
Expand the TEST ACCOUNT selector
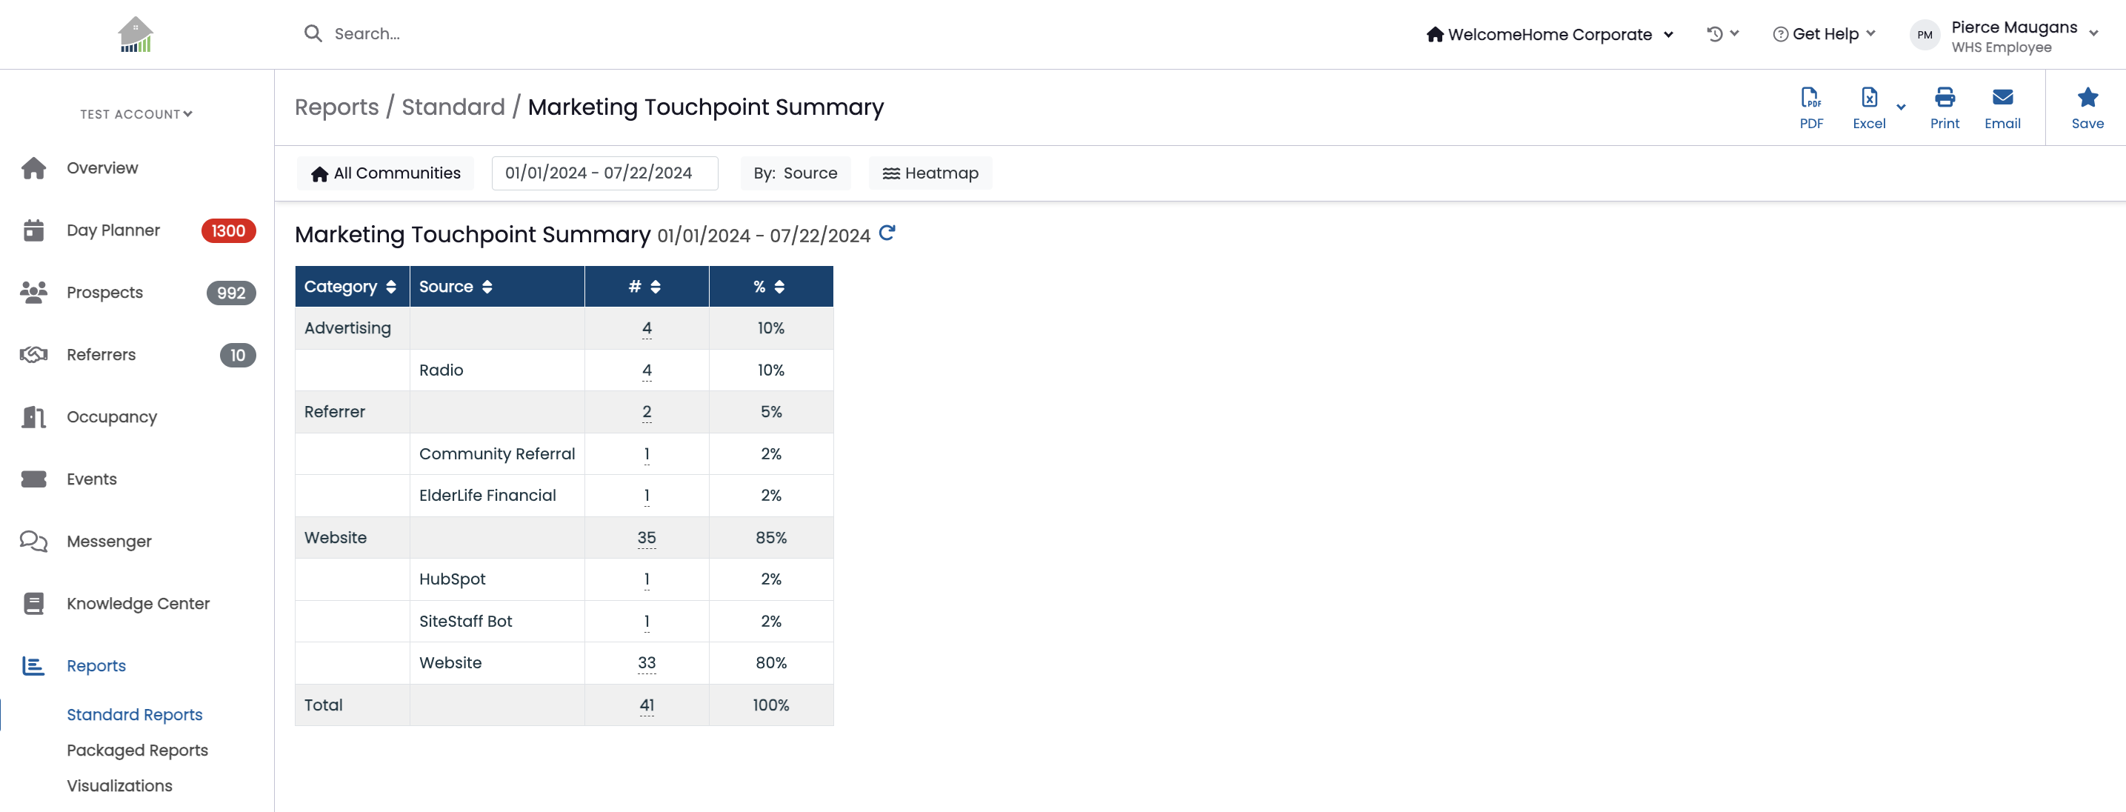point(136,114)
